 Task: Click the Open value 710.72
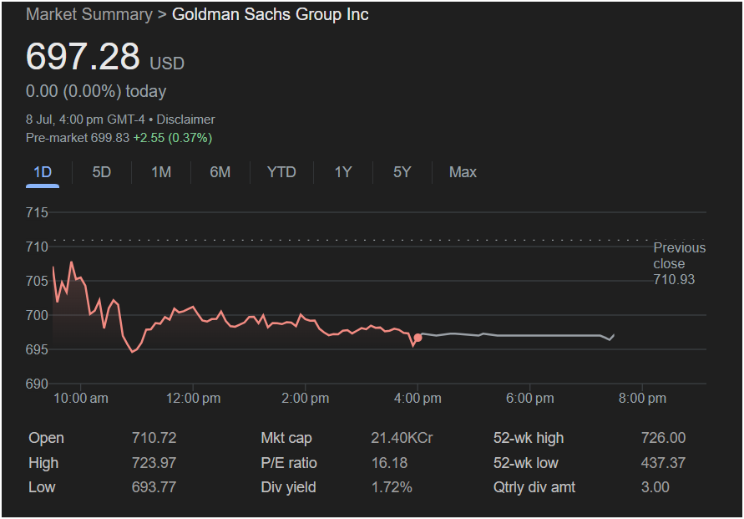click(x=154, y=437)
